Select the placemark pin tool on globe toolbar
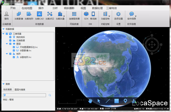171x112 pixels. pos(125,101)
